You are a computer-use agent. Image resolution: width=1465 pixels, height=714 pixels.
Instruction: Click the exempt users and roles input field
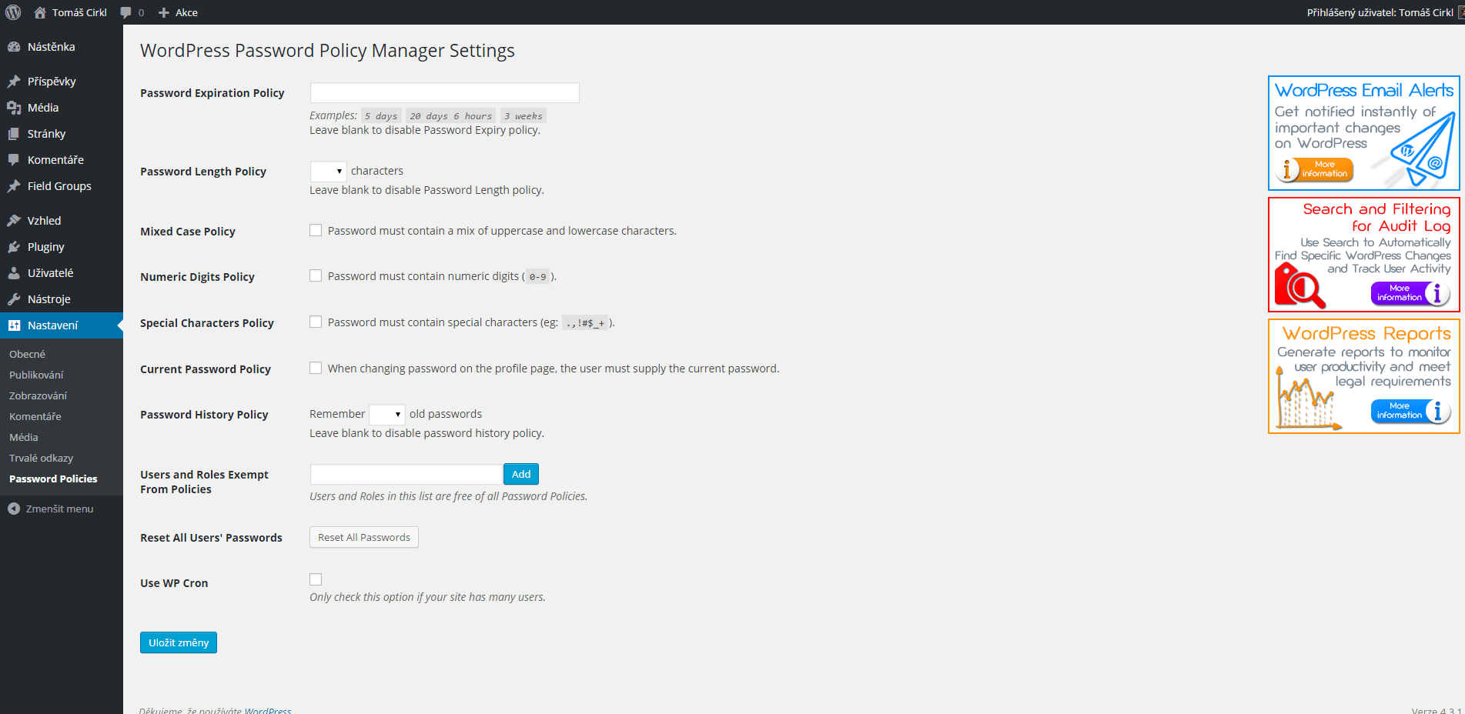coord(406,474)
